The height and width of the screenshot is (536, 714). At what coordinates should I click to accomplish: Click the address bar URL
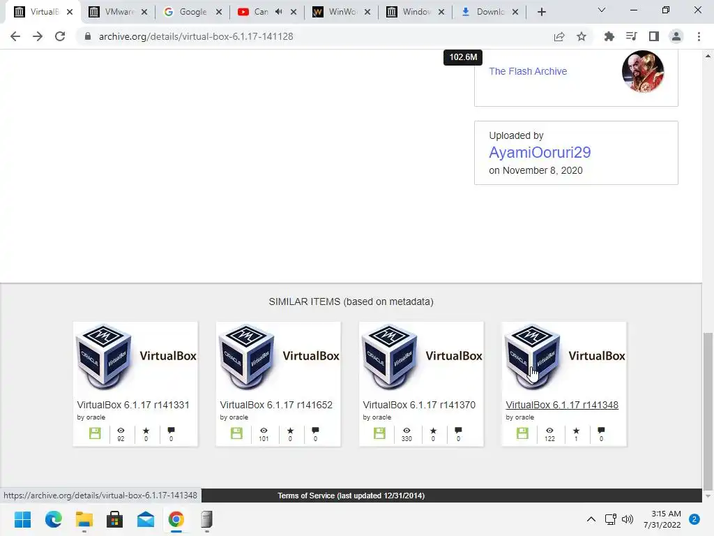[196, 36]
